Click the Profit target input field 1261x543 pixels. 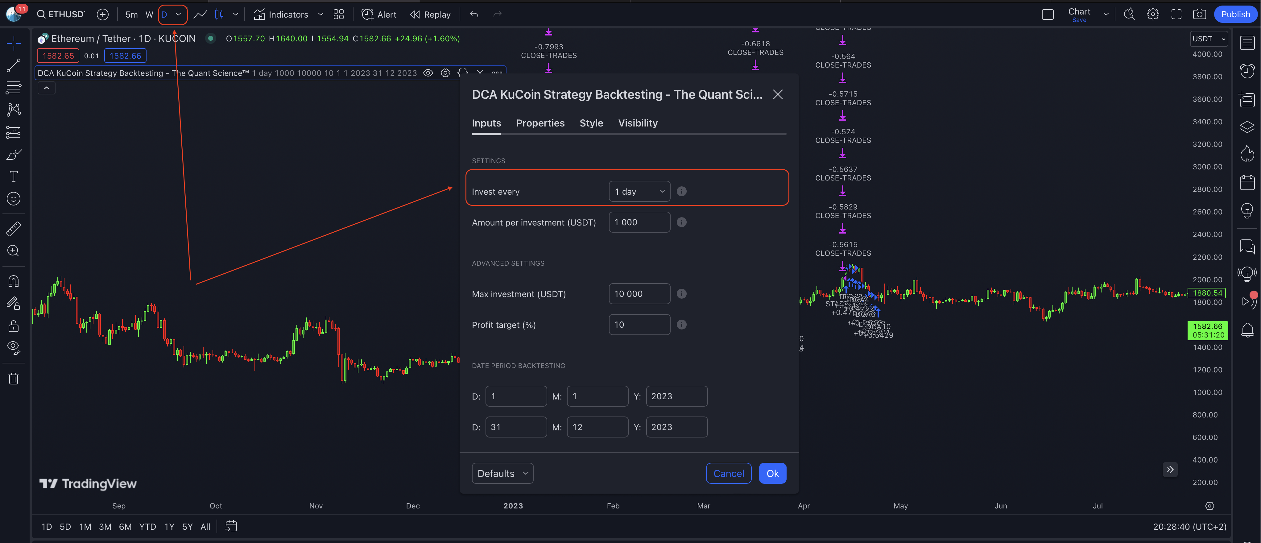point(639,325)
